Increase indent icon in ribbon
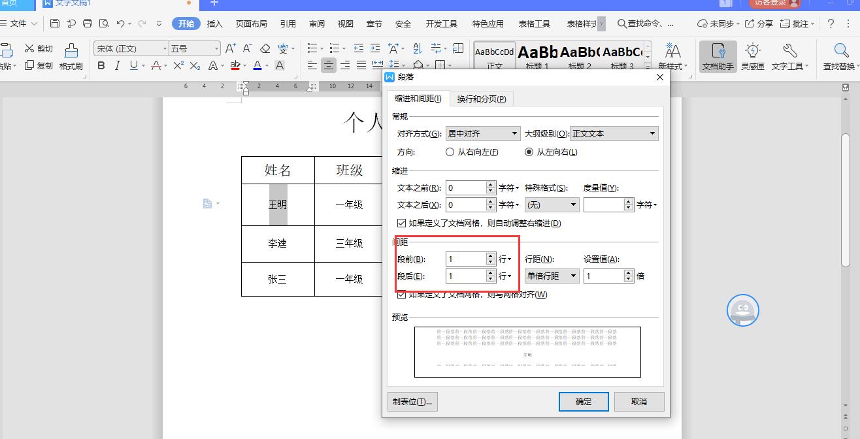The height and width of the screenshot is (439, 860). pyautogui.click(x=374, y=48)
